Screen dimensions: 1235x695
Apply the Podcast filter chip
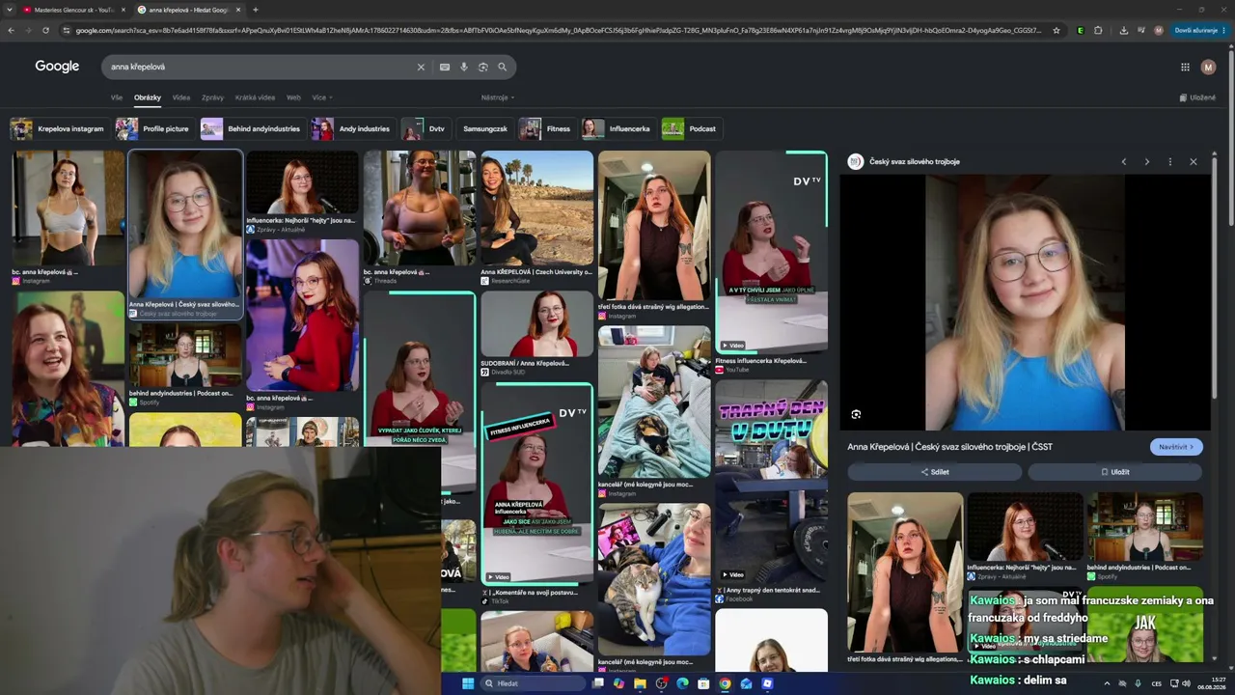pos(691,128)
